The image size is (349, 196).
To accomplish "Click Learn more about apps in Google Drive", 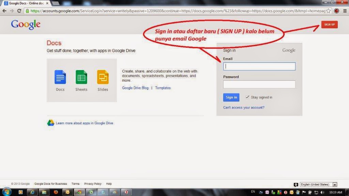I will 85,123.
